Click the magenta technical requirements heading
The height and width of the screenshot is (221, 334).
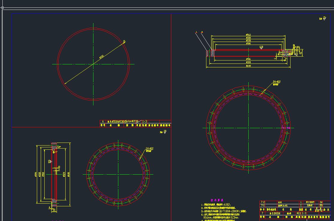(x=217, y=200)
